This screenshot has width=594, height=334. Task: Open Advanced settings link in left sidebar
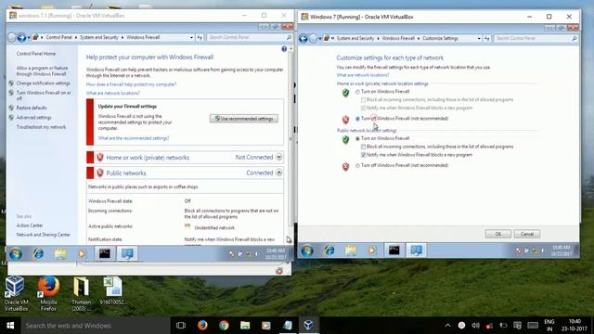(x=33, y=118)
